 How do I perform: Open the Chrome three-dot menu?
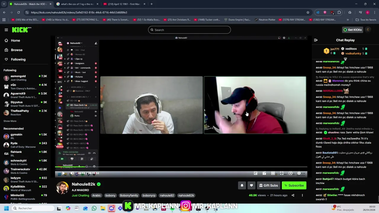(375, 12)
